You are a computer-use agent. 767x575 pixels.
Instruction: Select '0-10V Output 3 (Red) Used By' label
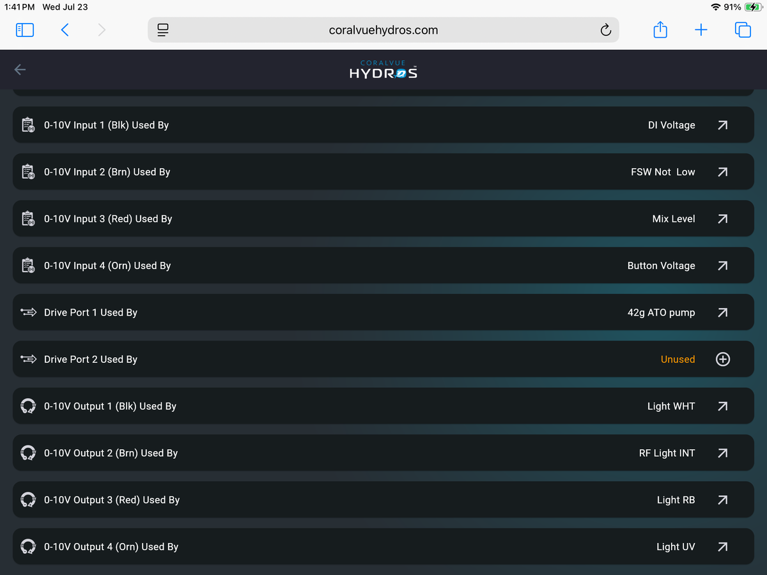[x=112, y=500]
